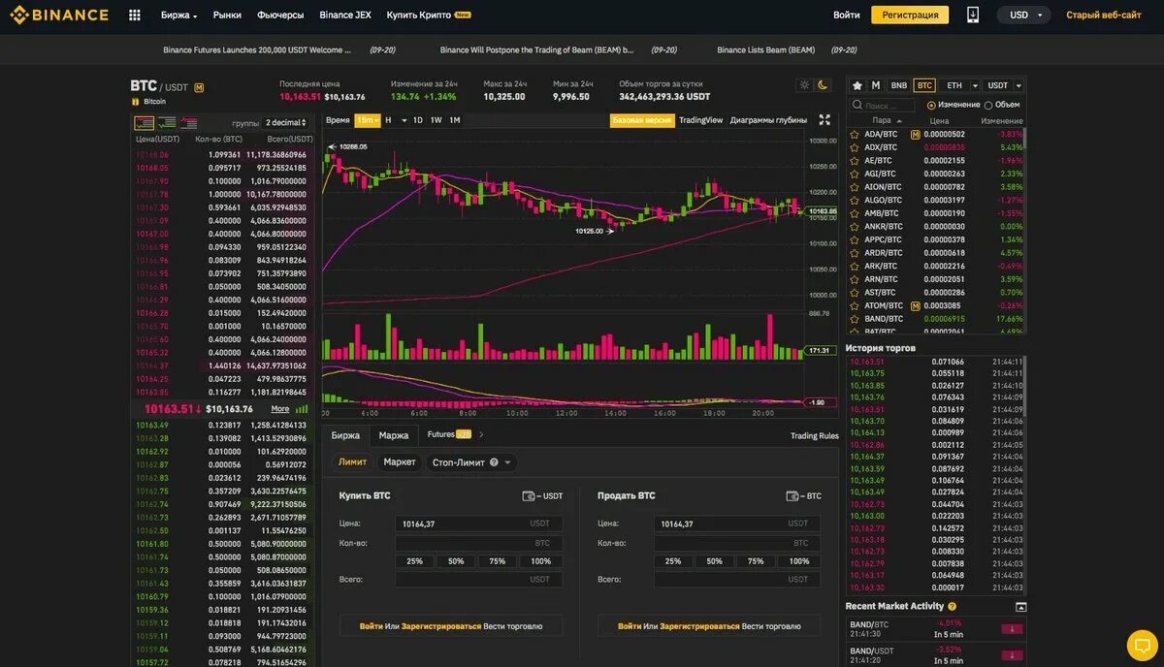Set buy amount to 50%

tap(456, 560)
